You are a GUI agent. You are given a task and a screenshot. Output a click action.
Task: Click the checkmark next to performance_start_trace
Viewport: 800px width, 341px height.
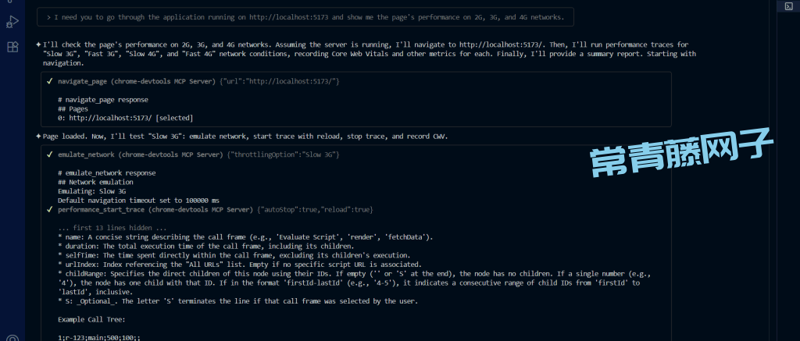[49, 209]
